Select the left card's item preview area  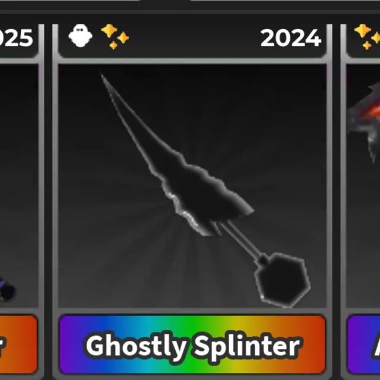click(19, 186)
